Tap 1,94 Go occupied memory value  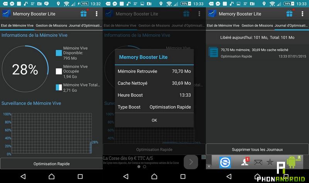70,76
